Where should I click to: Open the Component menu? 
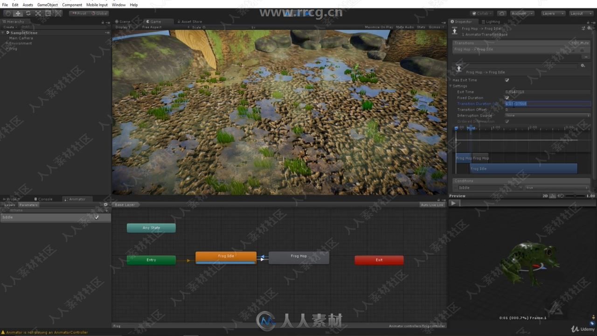point(72,5)
